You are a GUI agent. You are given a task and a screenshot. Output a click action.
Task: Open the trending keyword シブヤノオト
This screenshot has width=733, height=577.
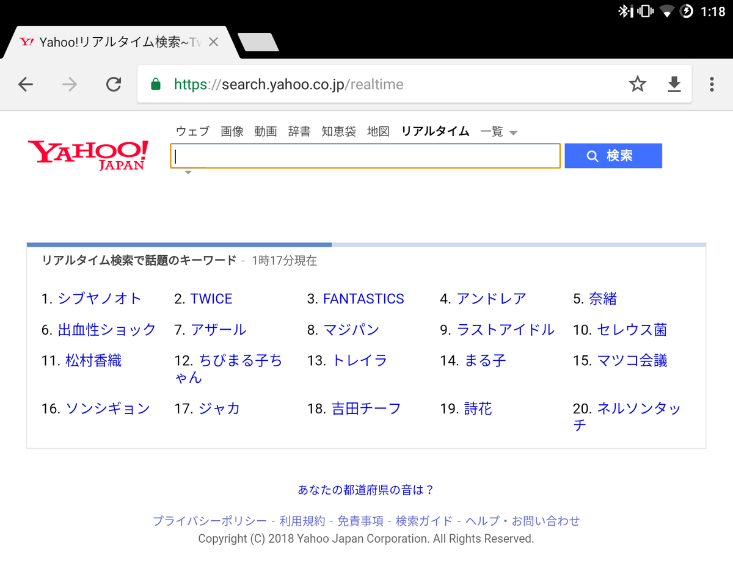pos(100,299)
